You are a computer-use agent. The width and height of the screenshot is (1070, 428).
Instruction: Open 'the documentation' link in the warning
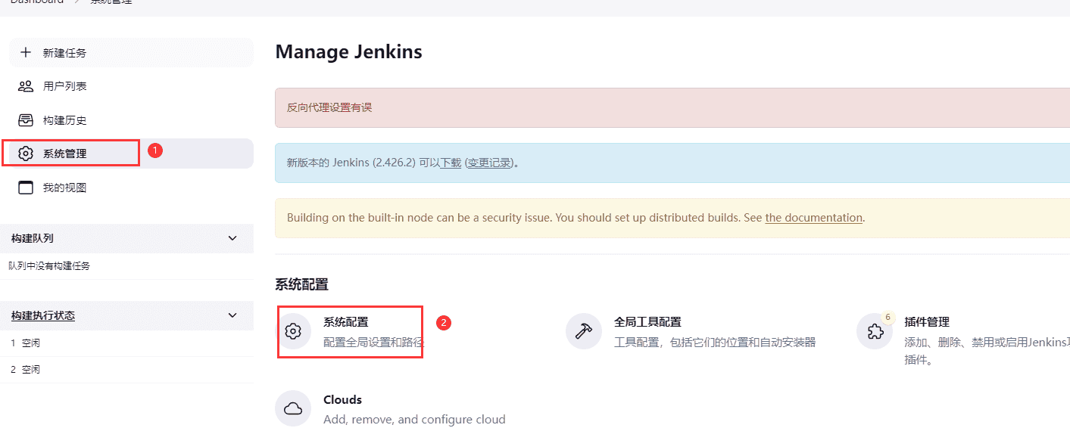pyautogui.click(x=813, y=218)
